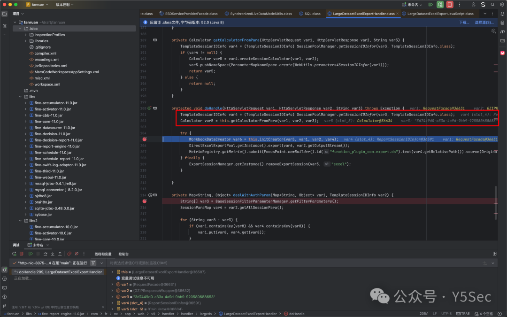Screen dimensions: 507x317
Task: Click the 下载... link in decompiler banner
Action: coord(464,23)
